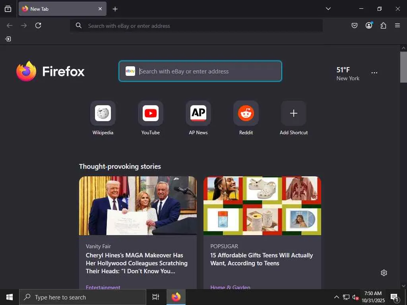Click the eBay search engine icon
Viewport: 407px width, 305px height.
[130, 71]
